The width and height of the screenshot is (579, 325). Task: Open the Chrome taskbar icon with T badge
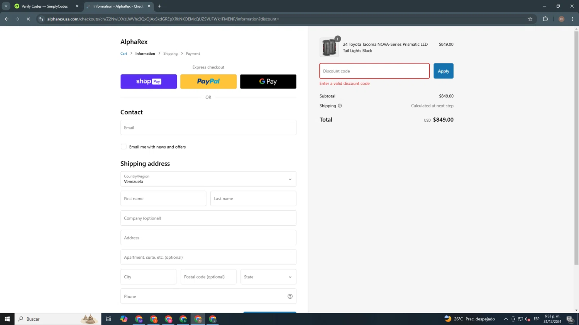[x=154, y=319]
